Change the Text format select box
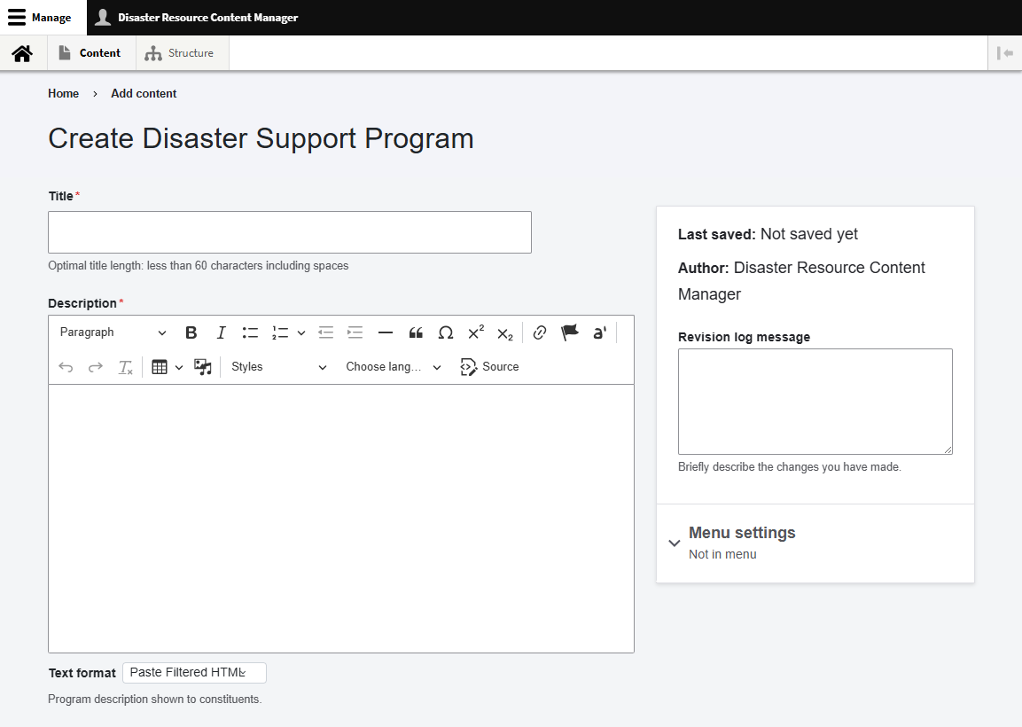 pyautogui.click(x=194, y=673)
